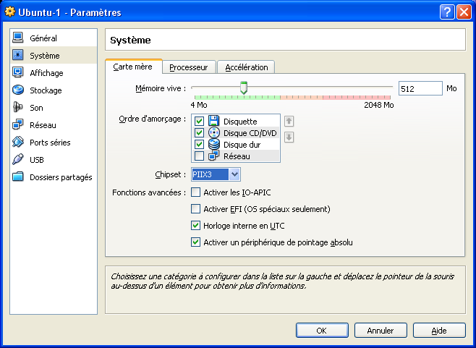This screenshot has height=348, width=476.
Task: Open the Général settings category
Action: [54, 38]
